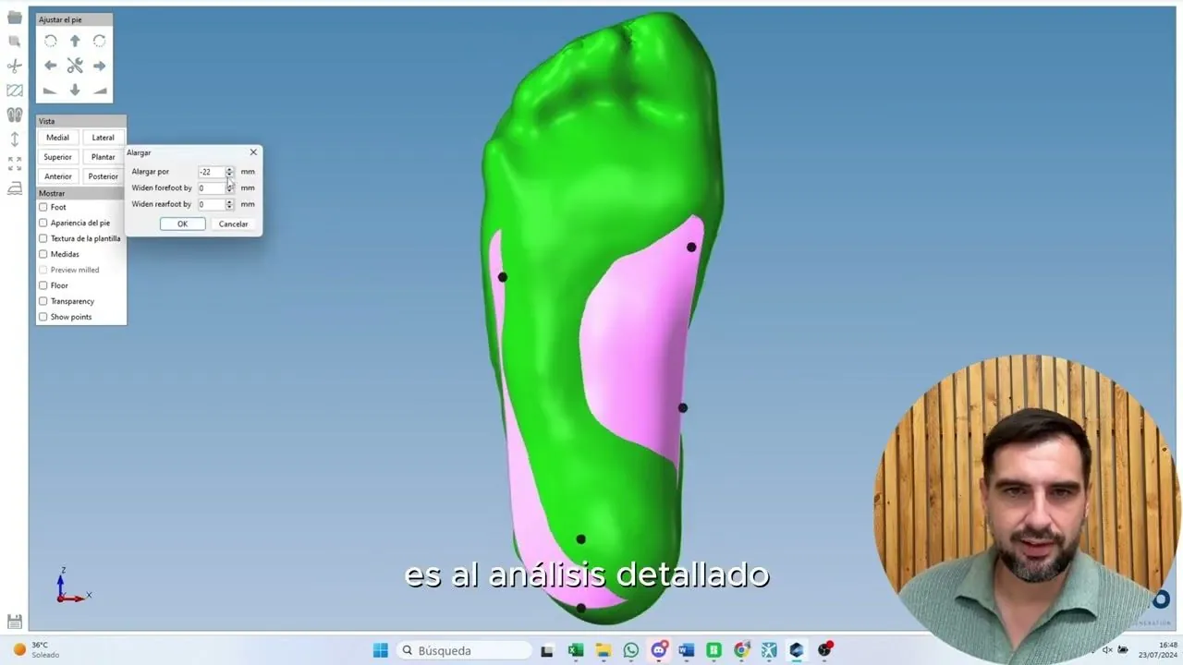
Task: Click the Widen forefoot by value field
Action: click(x=212, y=187)
